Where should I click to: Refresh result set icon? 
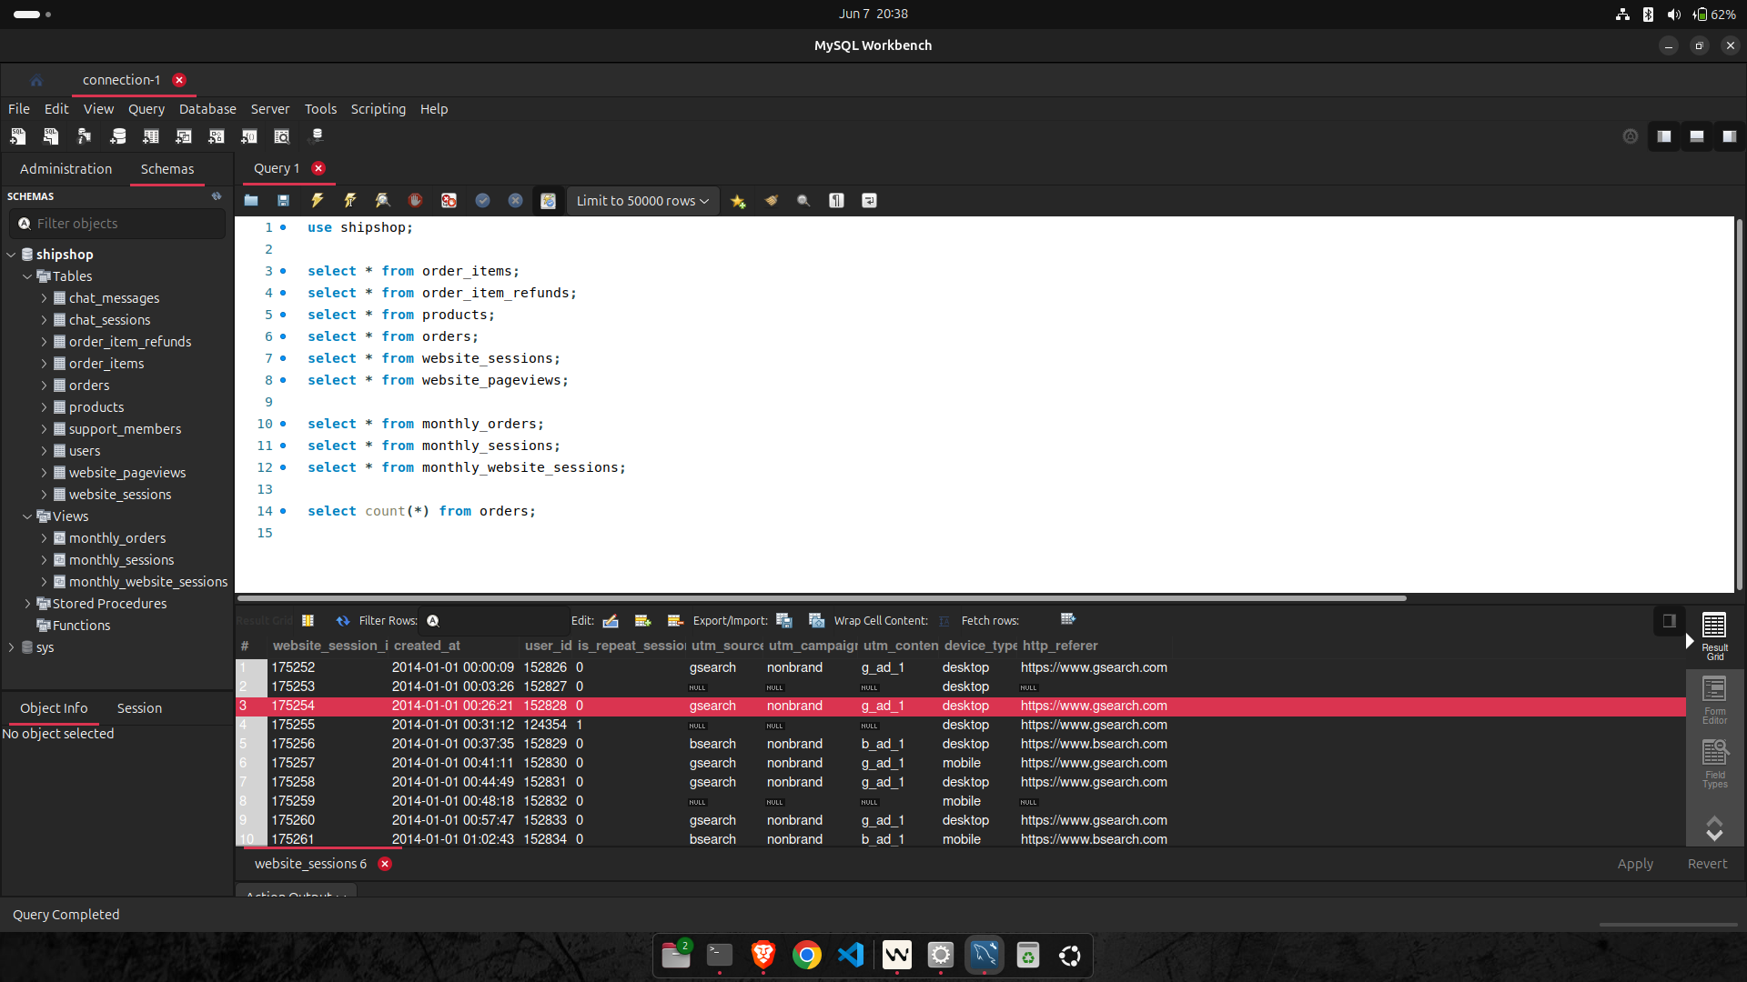point(342,621)
